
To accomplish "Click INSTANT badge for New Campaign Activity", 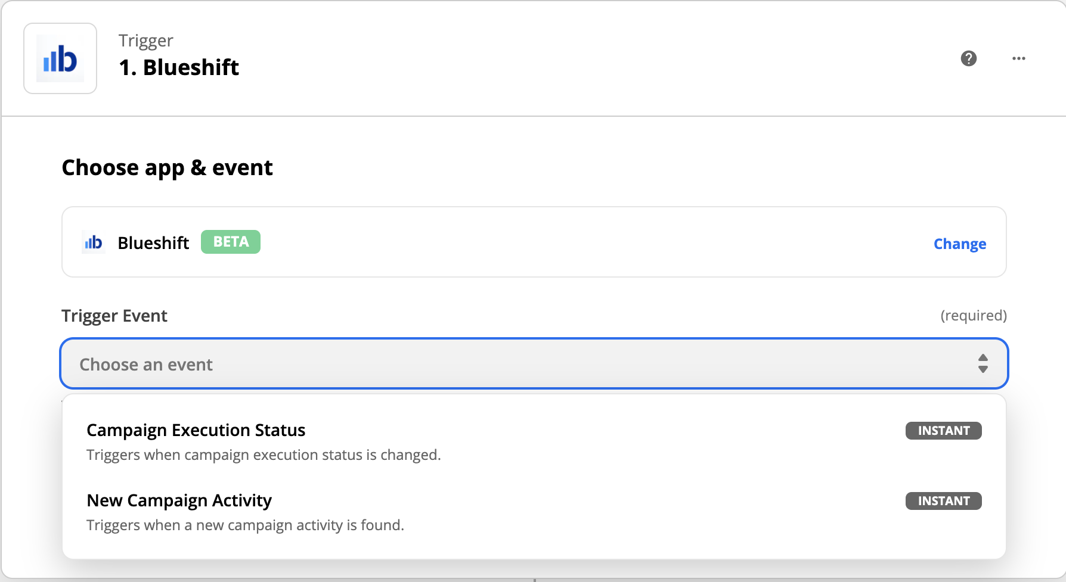I will (944, 501).
